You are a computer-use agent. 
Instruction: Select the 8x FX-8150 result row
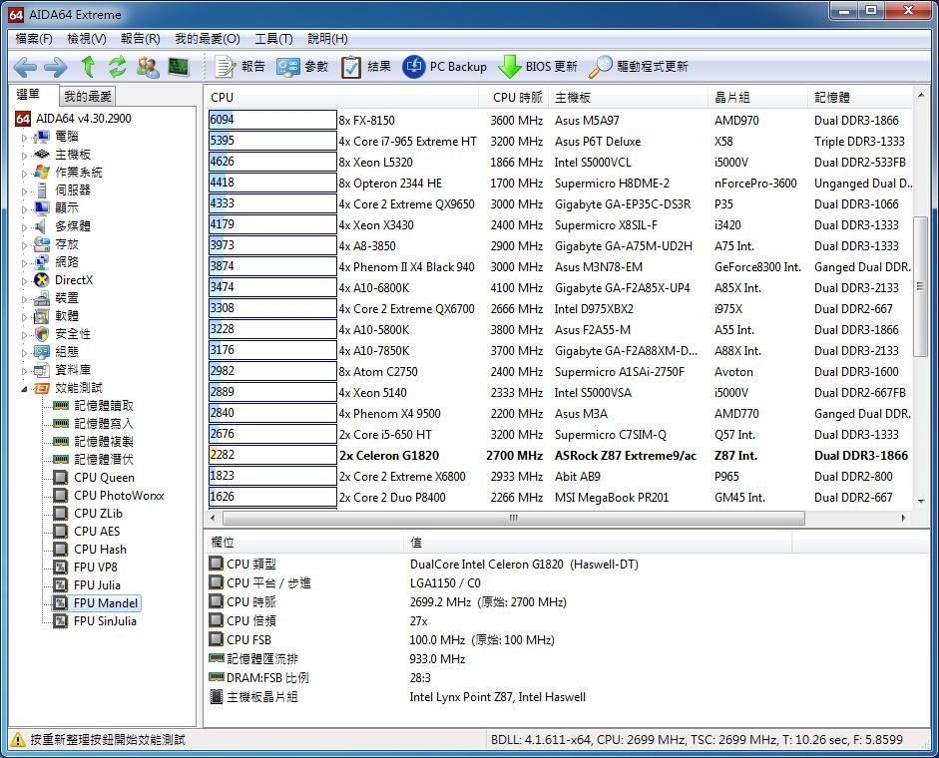[560, 121]
